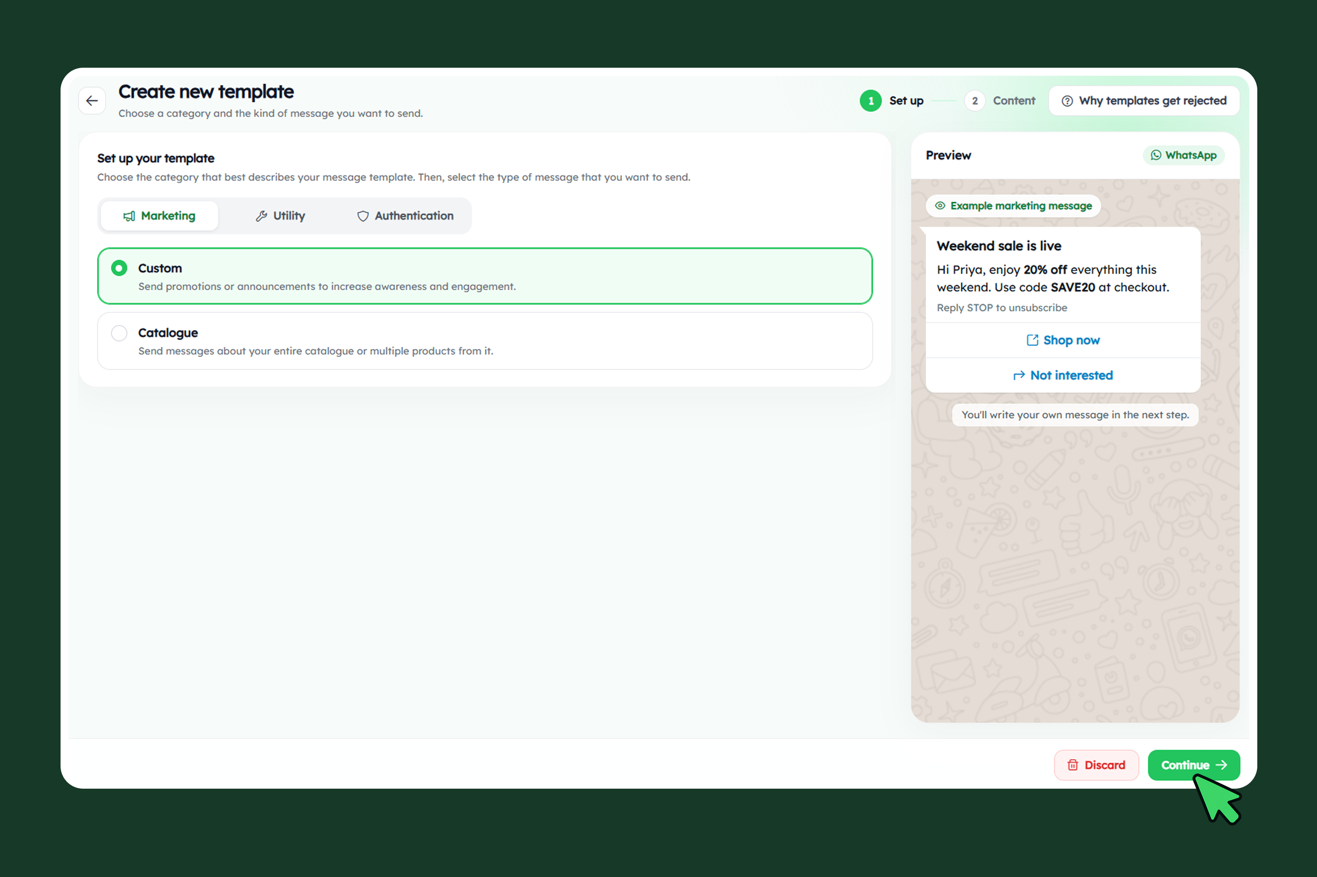Click the Preview panel heading
Viewport: 1317px width, 877px height.
[x=948, y=156]
